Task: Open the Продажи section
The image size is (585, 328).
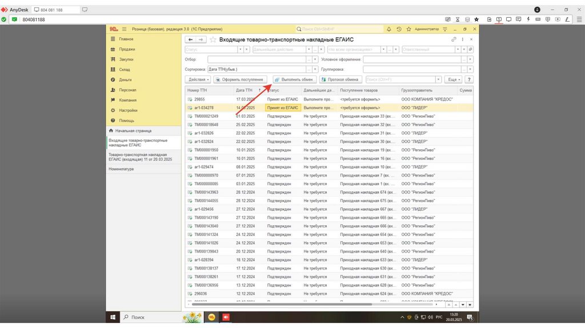Action: point(127,49)
